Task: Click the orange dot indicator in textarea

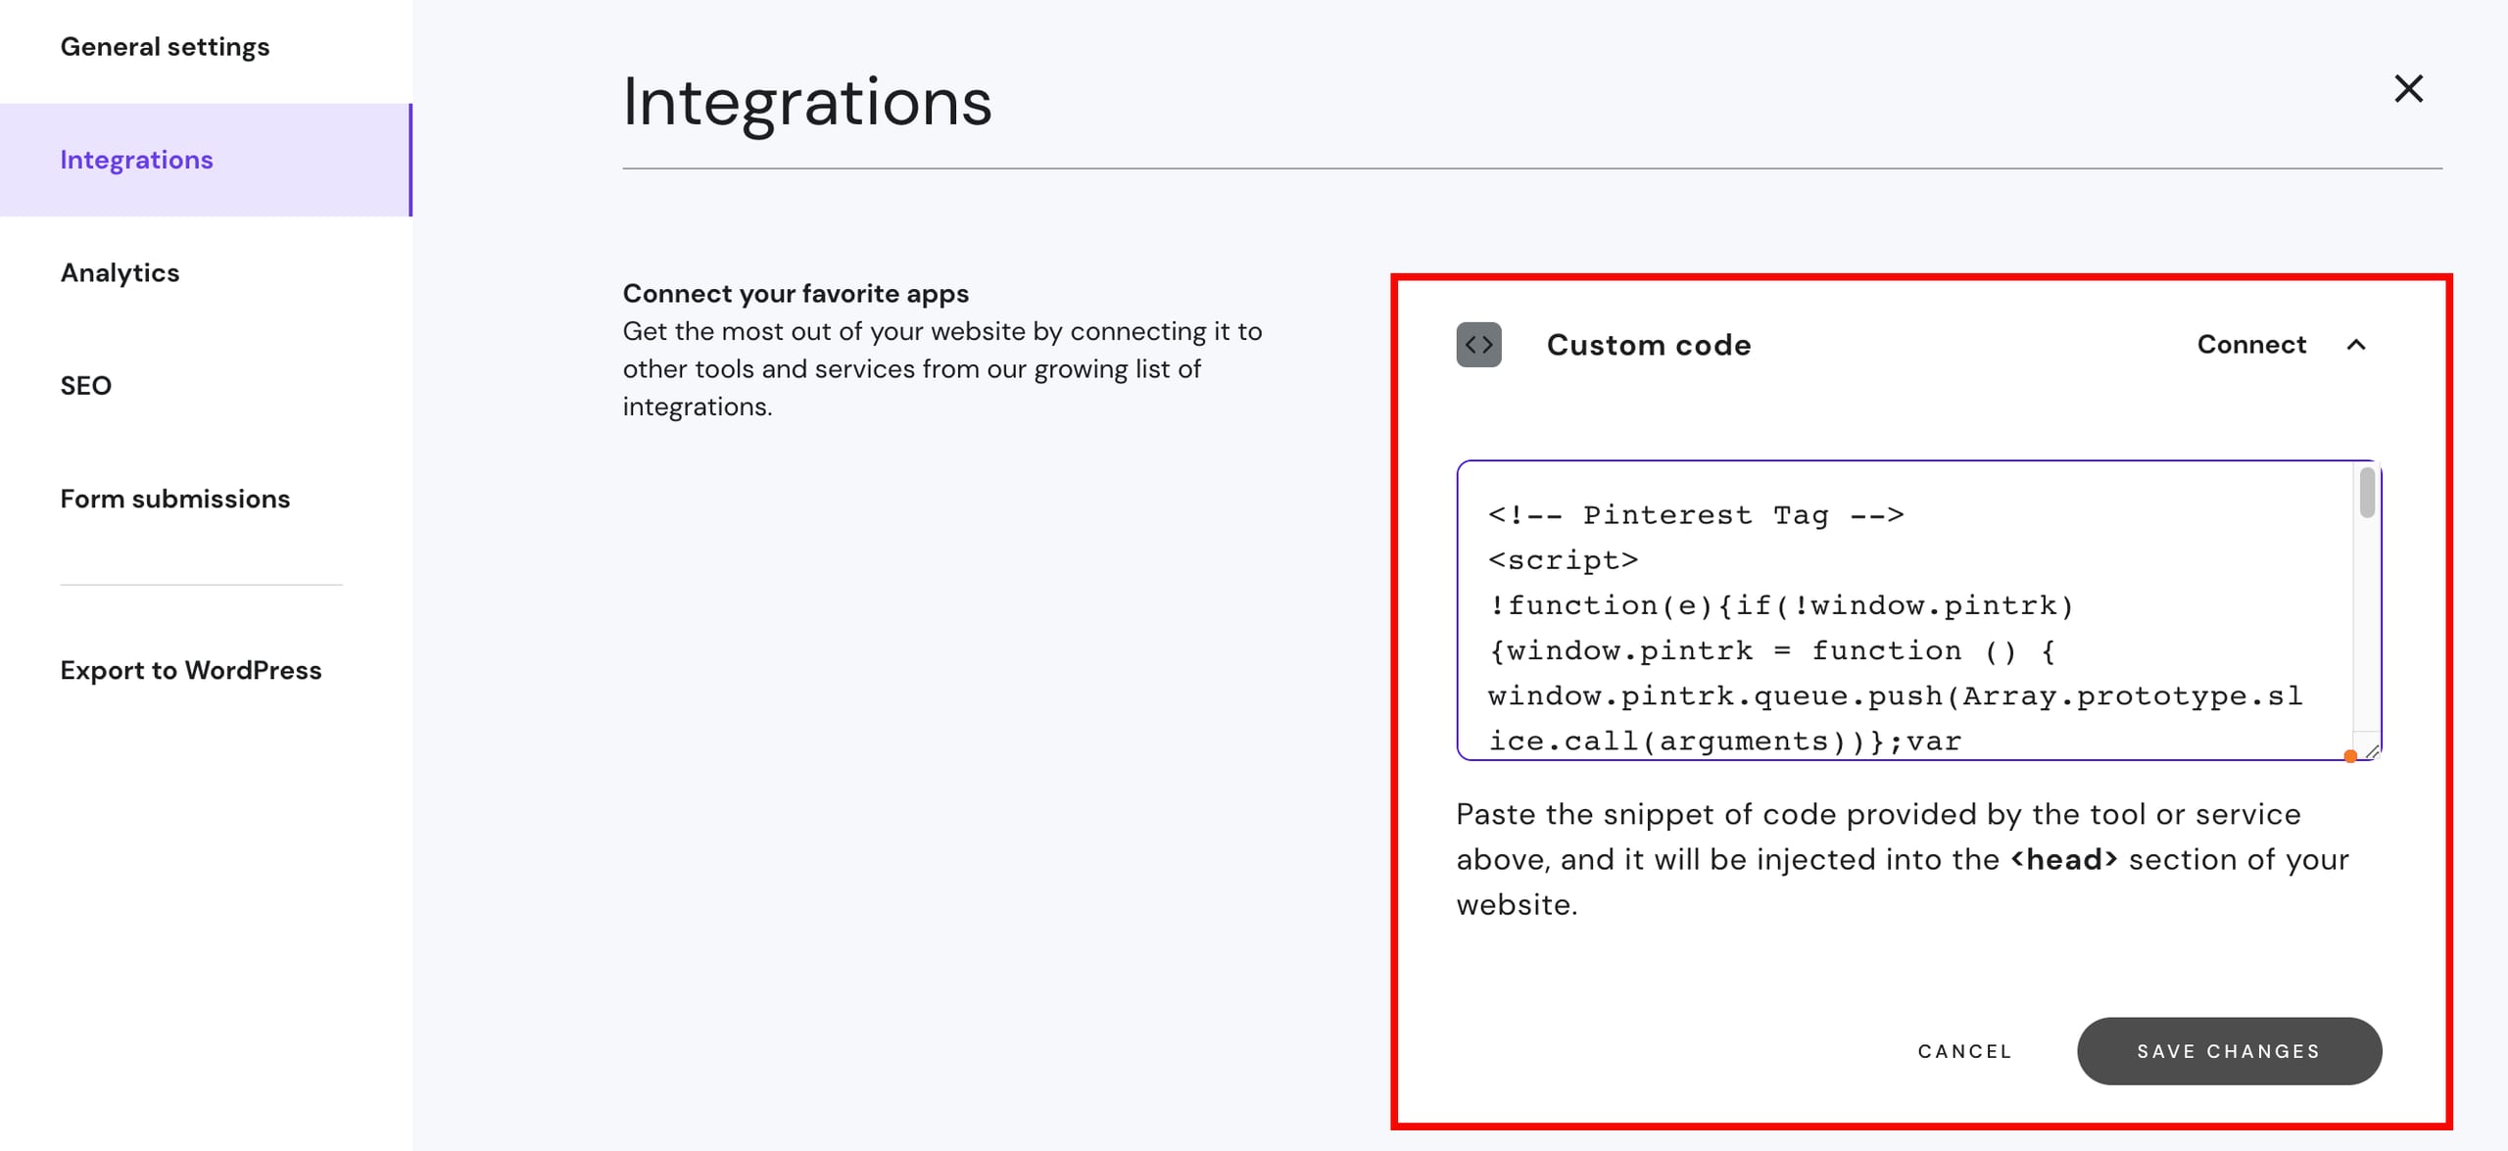Action: click(x=2350, y=756)
